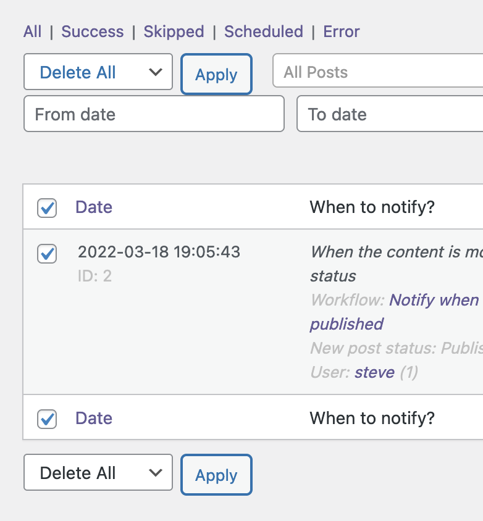
Task: Toggle the select-all checkbox in the footer row
Action: pyautogui.click(x=47, y=418)
